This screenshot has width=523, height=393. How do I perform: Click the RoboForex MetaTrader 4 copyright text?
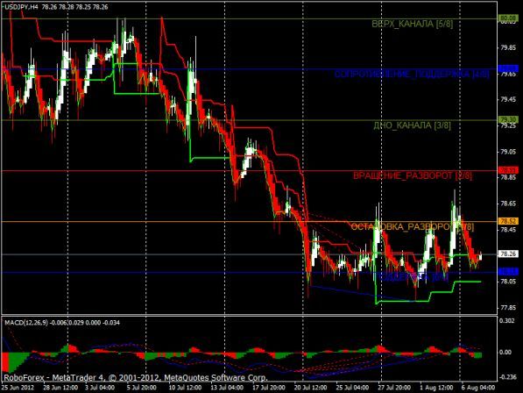click(x=136, y=377)
